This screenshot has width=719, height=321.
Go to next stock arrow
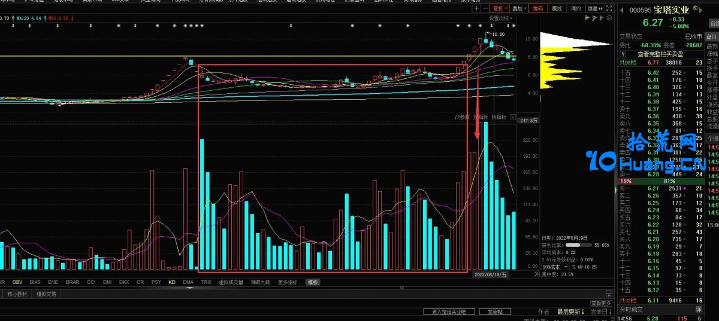pyautogui.click(x=701, y=10)
